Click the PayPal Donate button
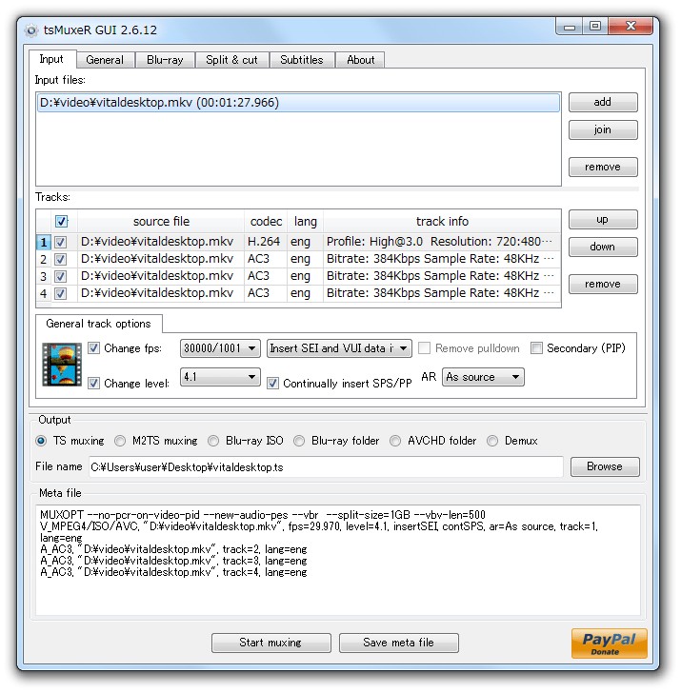 (610, 643)
